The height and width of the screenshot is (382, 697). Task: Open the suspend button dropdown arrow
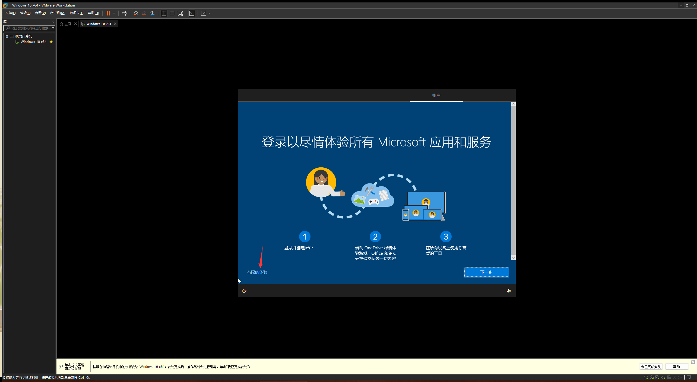114,13
